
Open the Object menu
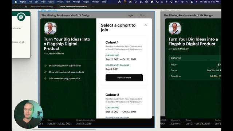[x=51, y=2]
